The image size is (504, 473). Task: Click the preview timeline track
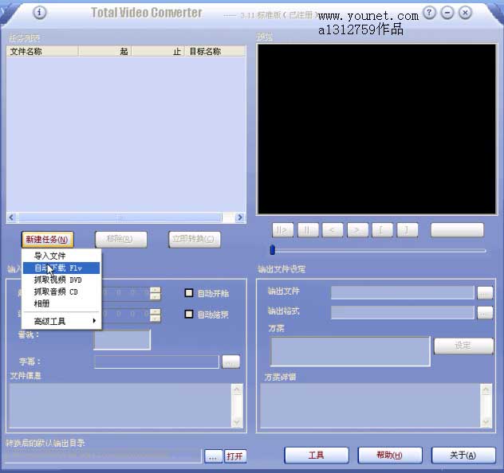pos(380,251)
